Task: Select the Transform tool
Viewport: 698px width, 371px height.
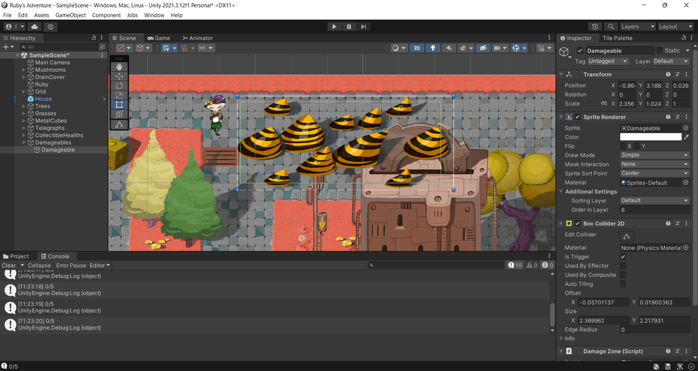Action: tap(119, 114)
